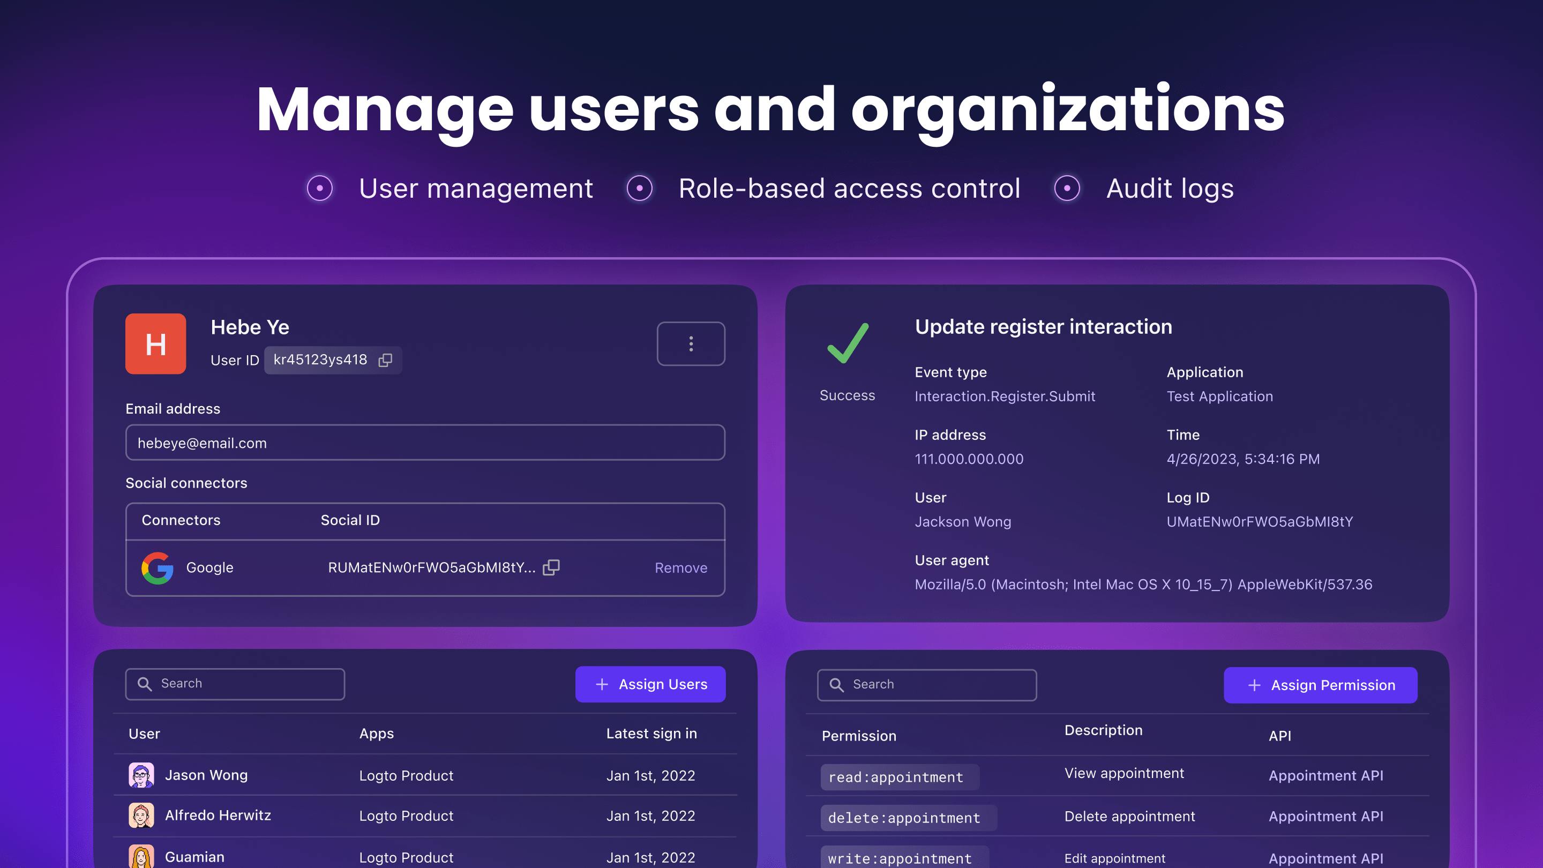Screen dimensions: 1543x868
Task: Click the Connectors column header
Action: [x=181, y=521]
